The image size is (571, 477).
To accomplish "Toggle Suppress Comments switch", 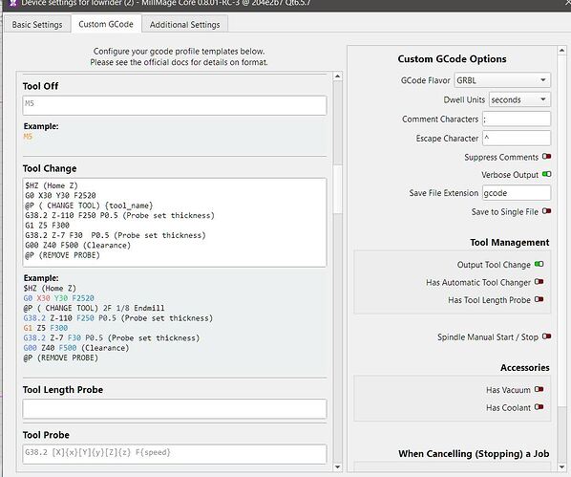I will pos(546,157).
